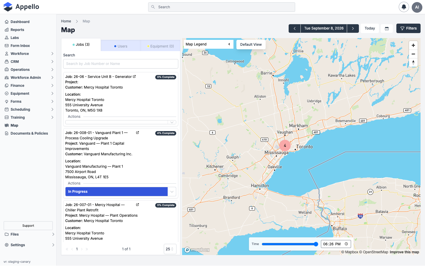Open job 26-06 external link icon
This screenshot has width=425, height=271.
(x=134, y=76)
